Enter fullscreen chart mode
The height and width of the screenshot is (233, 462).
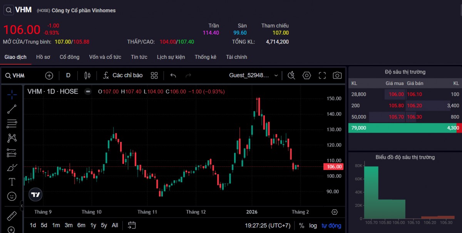(322, 75)
